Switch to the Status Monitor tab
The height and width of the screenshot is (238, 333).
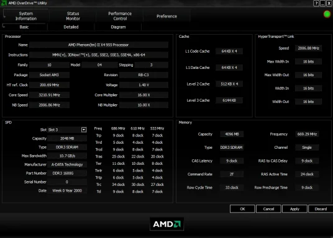pos(73,16)
